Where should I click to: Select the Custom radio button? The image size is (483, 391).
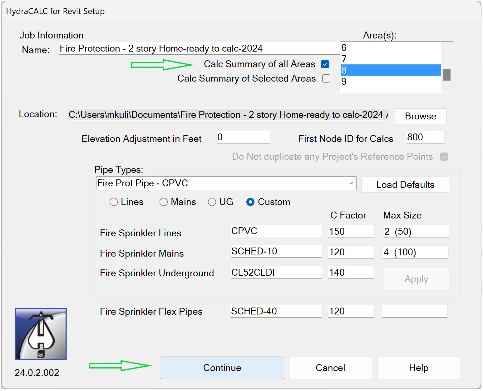tap(250, 202)
